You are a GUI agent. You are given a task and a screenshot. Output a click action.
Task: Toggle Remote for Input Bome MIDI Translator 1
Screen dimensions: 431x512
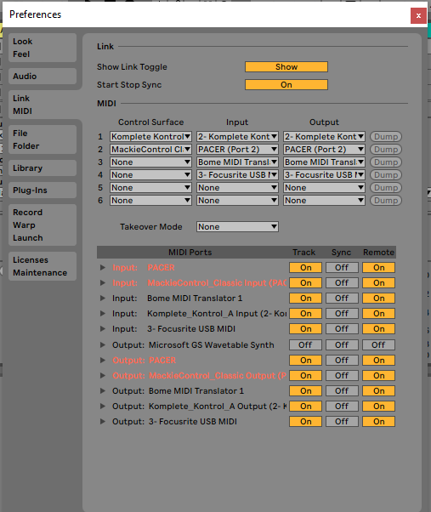click(378, 299)
